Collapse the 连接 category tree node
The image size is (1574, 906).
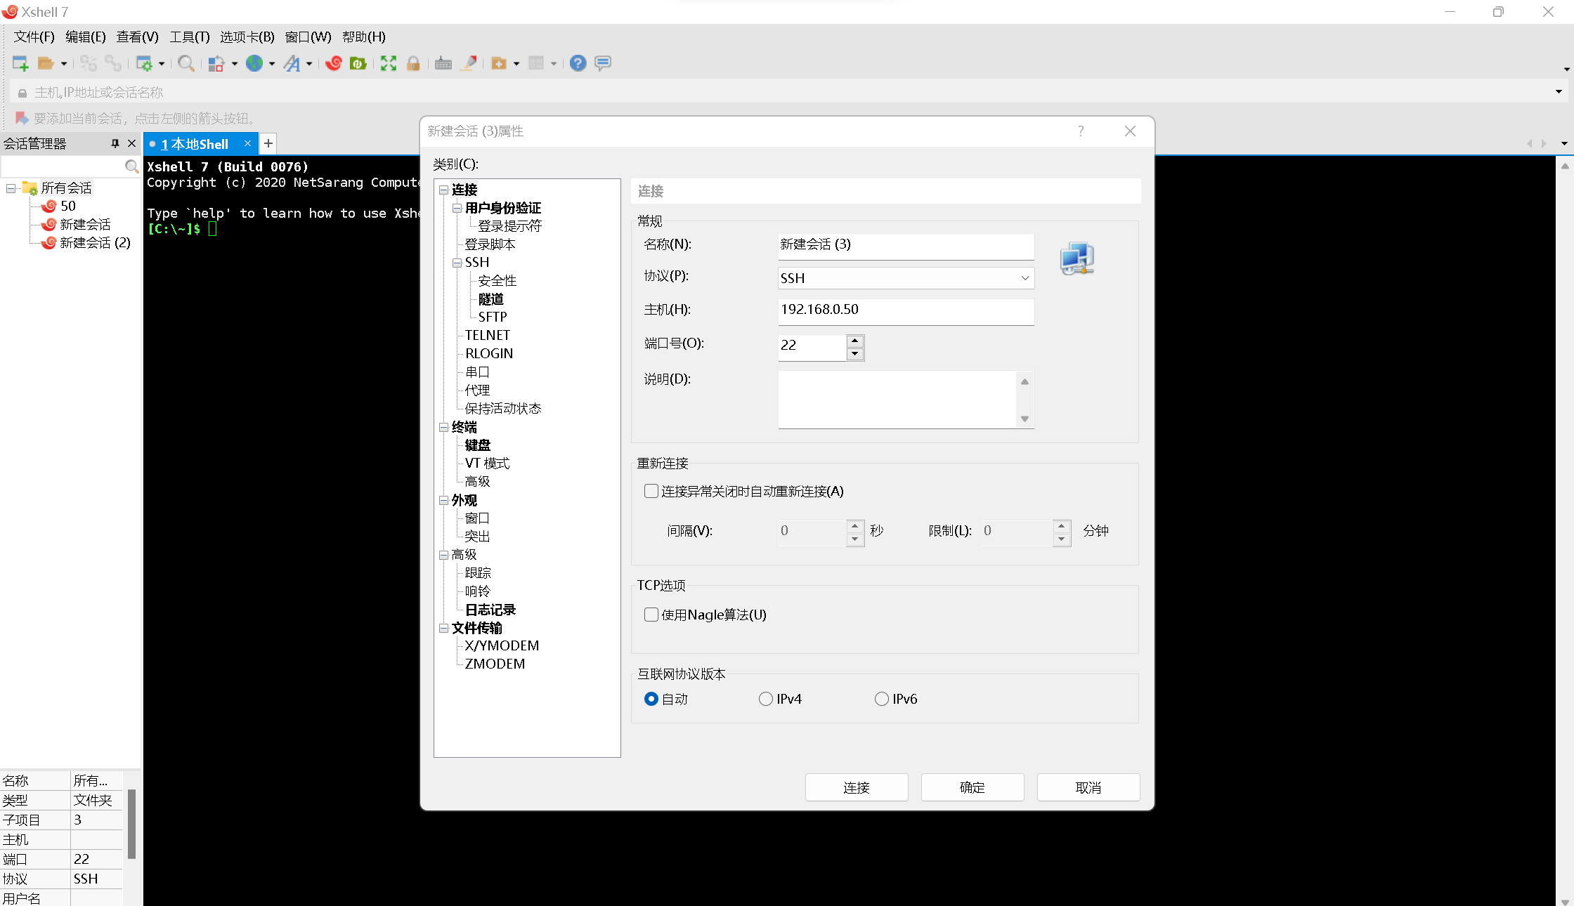pyautogui.click(x=443, y=190)
